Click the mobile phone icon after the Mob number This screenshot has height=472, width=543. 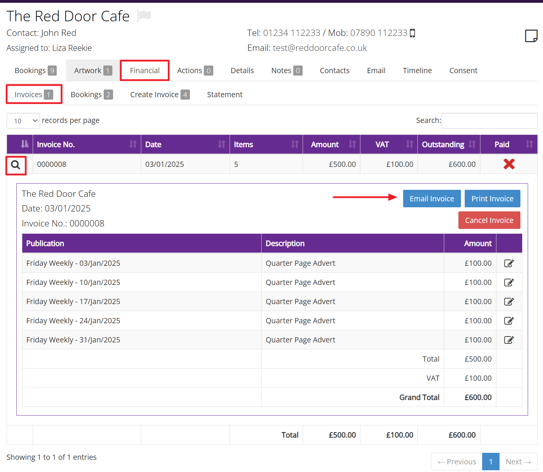click(413, 33)
